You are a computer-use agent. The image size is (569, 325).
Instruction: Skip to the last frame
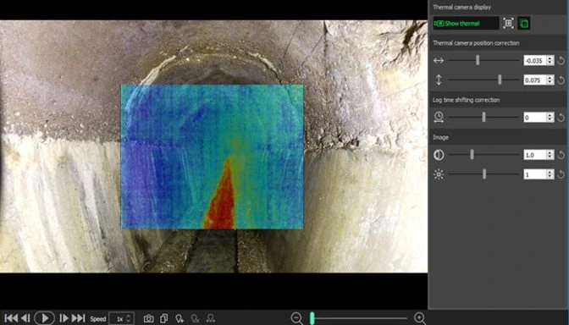(x=78, y=318)
